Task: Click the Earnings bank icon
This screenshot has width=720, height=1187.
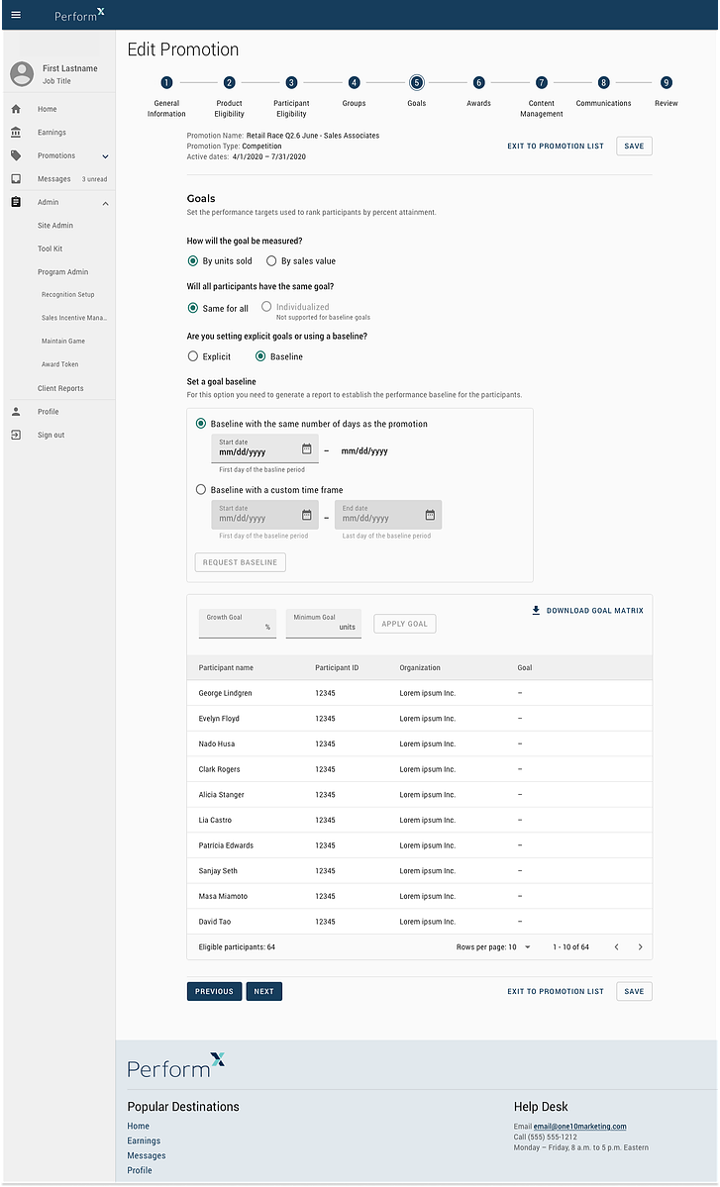Action: (16, 133)
